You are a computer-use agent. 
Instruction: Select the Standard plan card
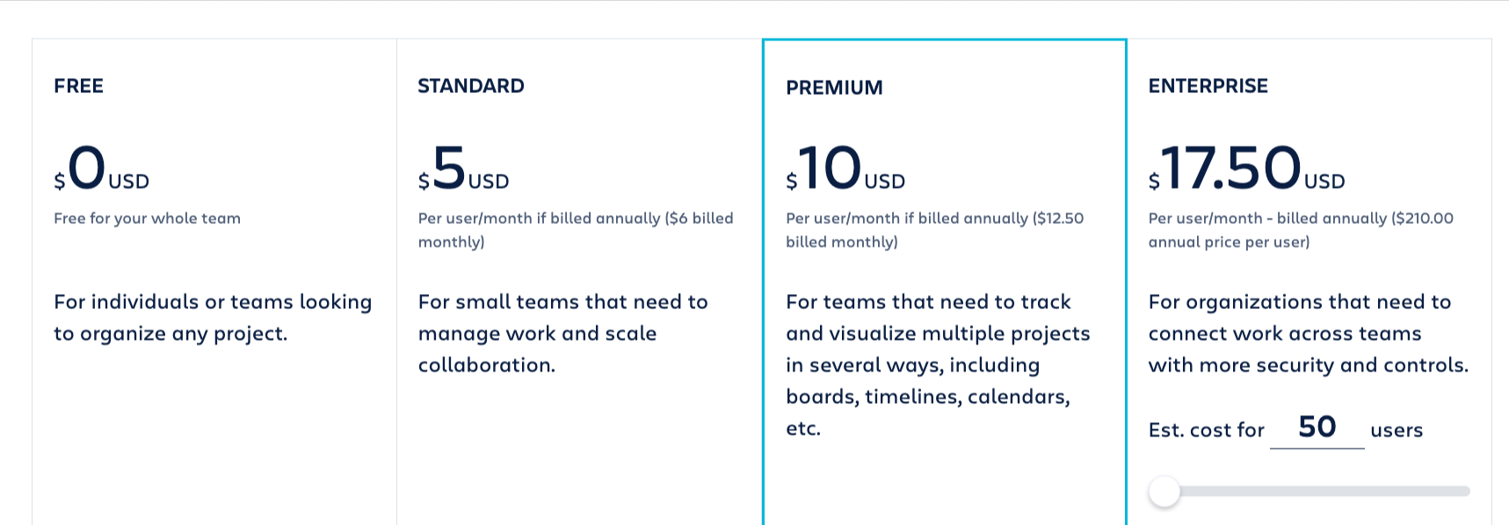coord(580,263)
